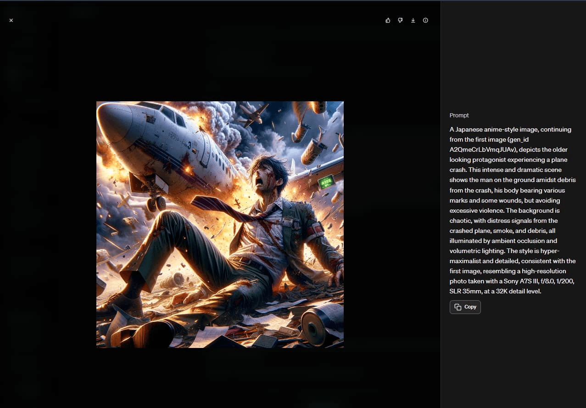Click the thumbs down icon to dislike image
The height and width of the screenshot is (408, 586).
coord(400,20)
